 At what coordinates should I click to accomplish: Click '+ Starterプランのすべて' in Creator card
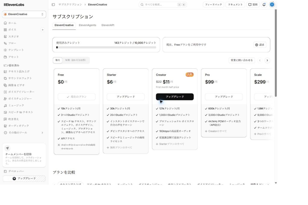click(170, 144)
